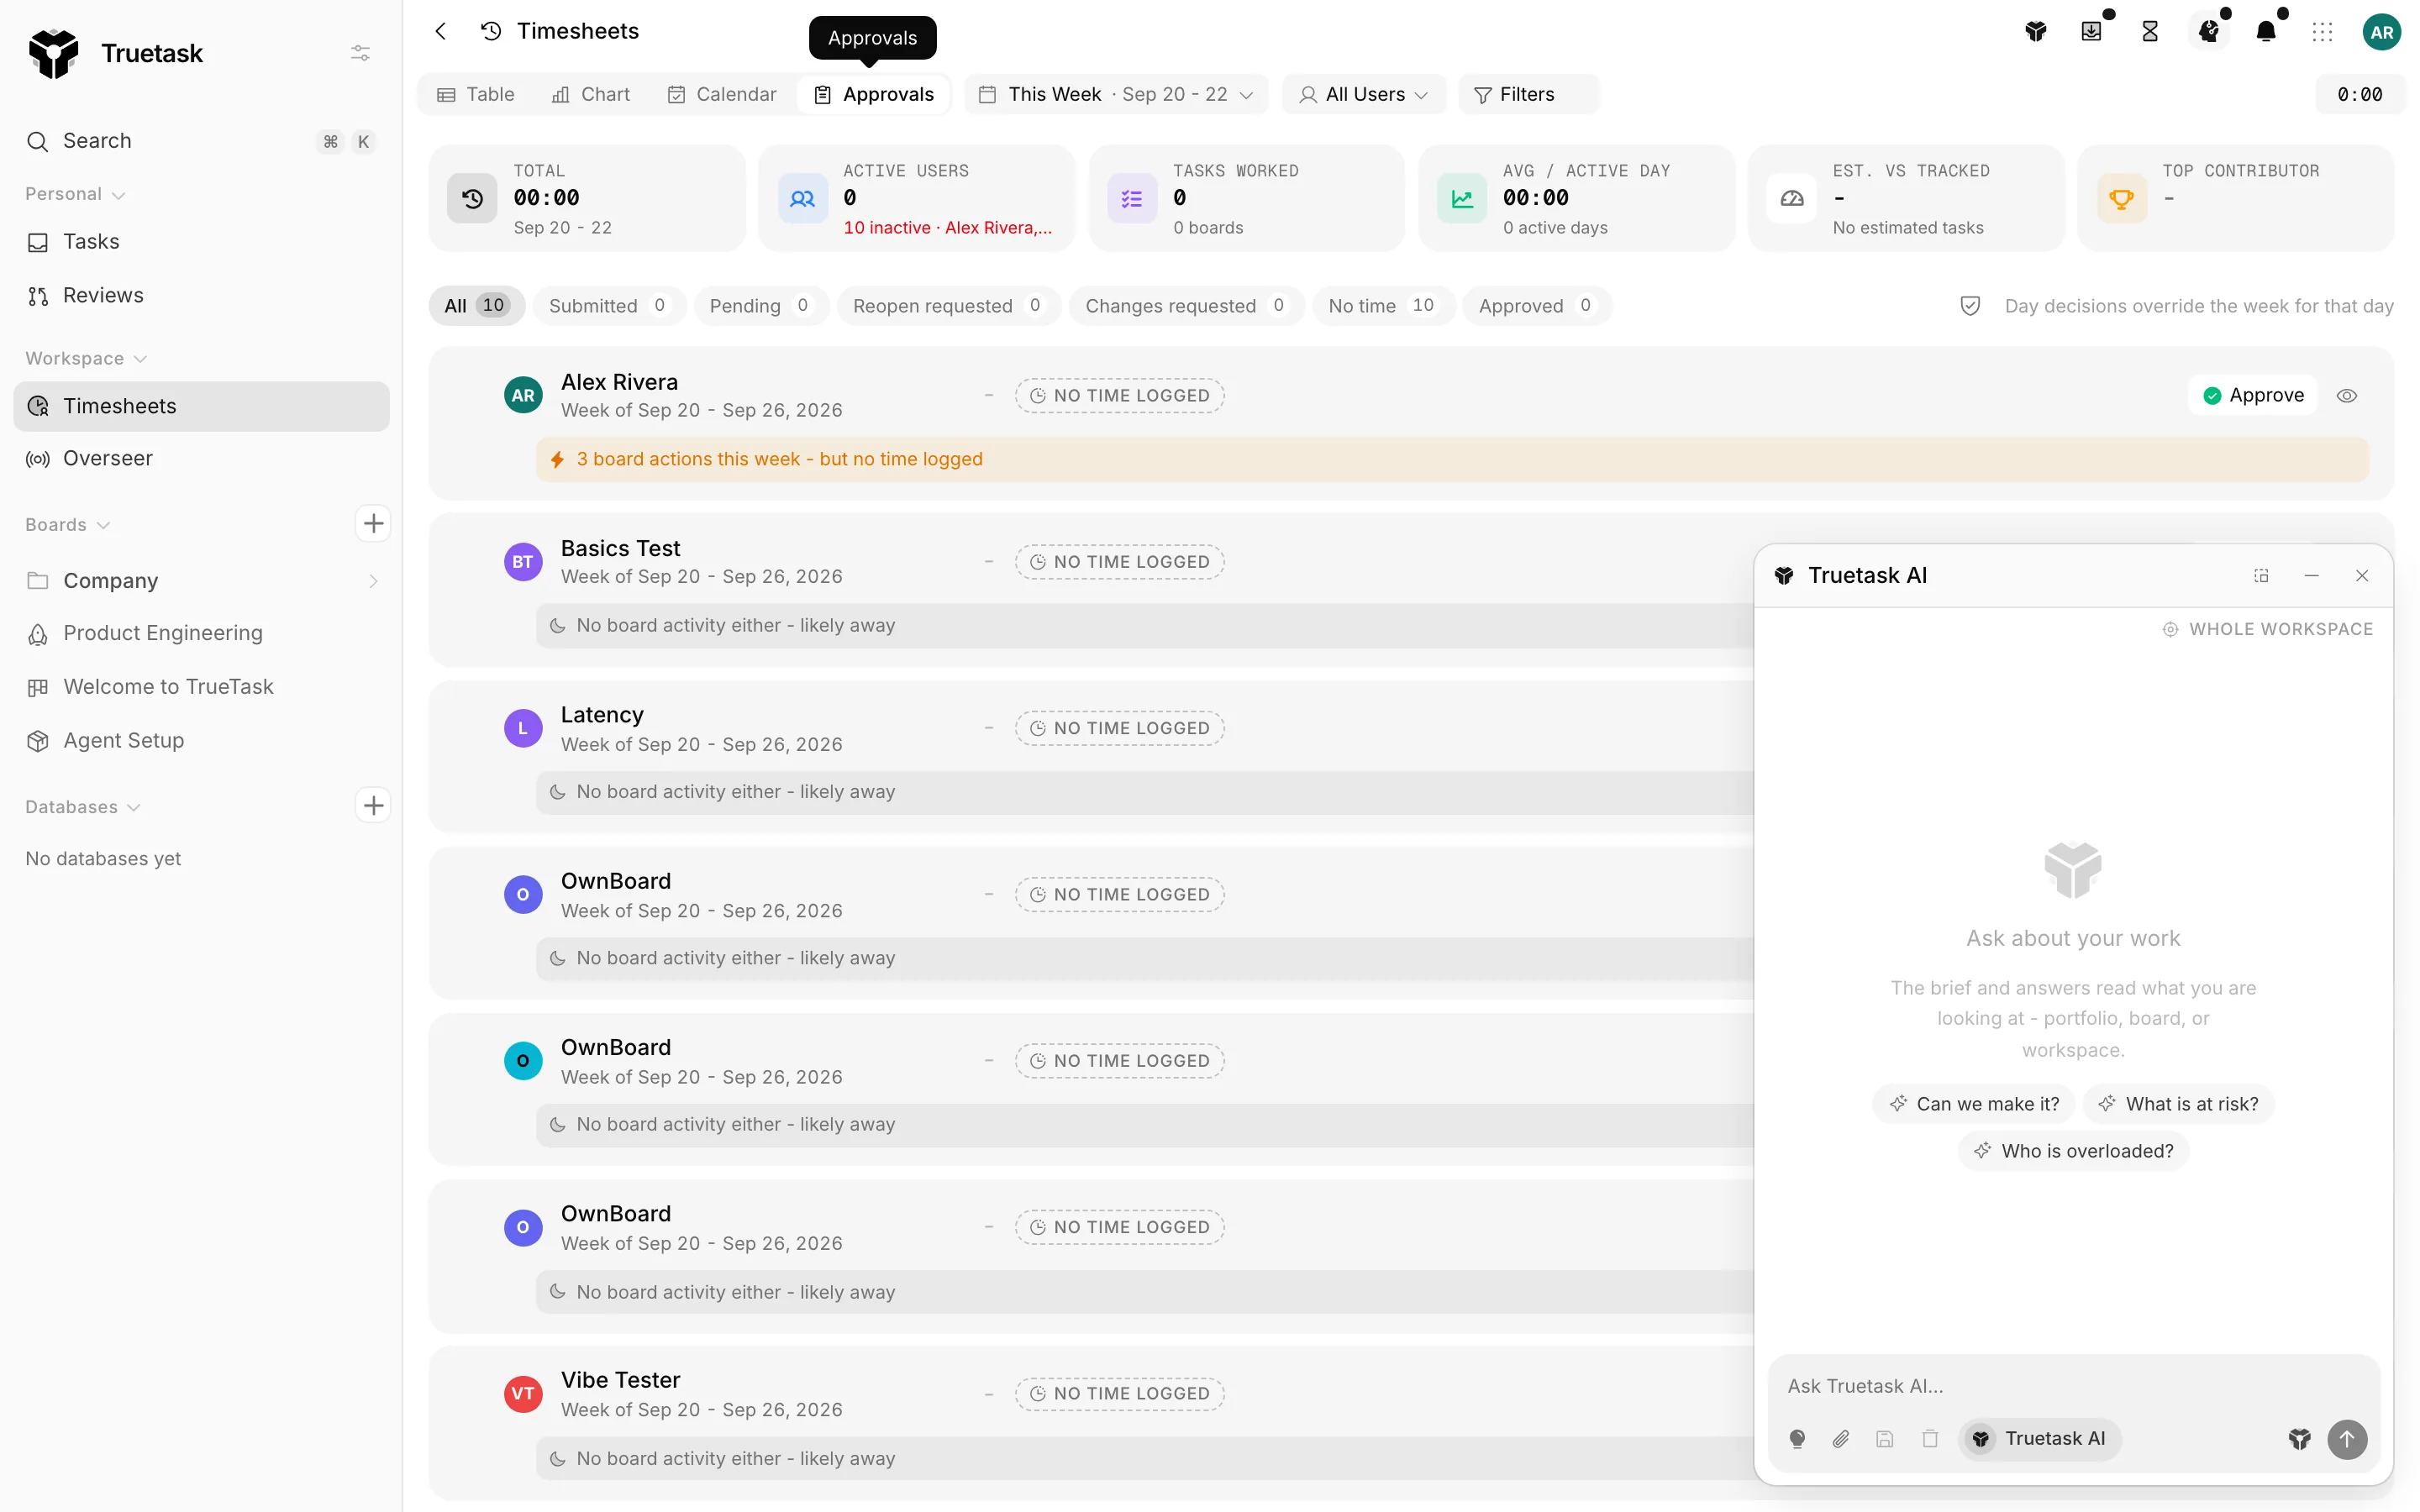The height and width of the screenshot is (1512, 2420).
Task: Click the cube icon in the top bar
Action: (2036, 31)
